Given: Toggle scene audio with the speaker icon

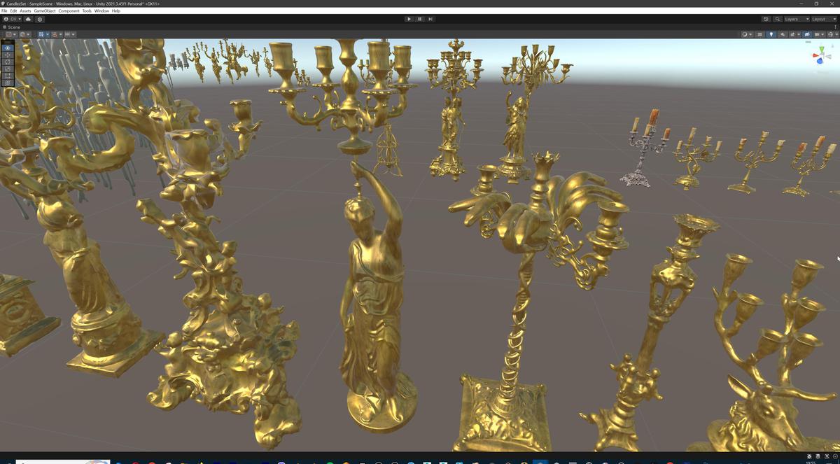Looking at the screenshot, I should tap(783, 34).
